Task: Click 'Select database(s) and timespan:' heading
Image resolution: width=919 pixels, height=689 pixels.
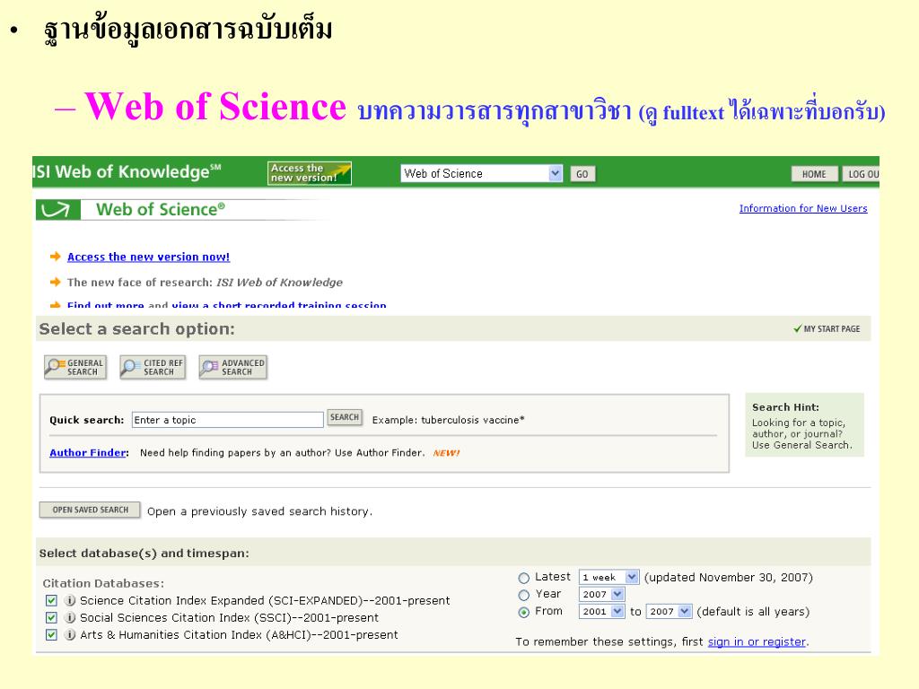Action: [x=144, y=553]
